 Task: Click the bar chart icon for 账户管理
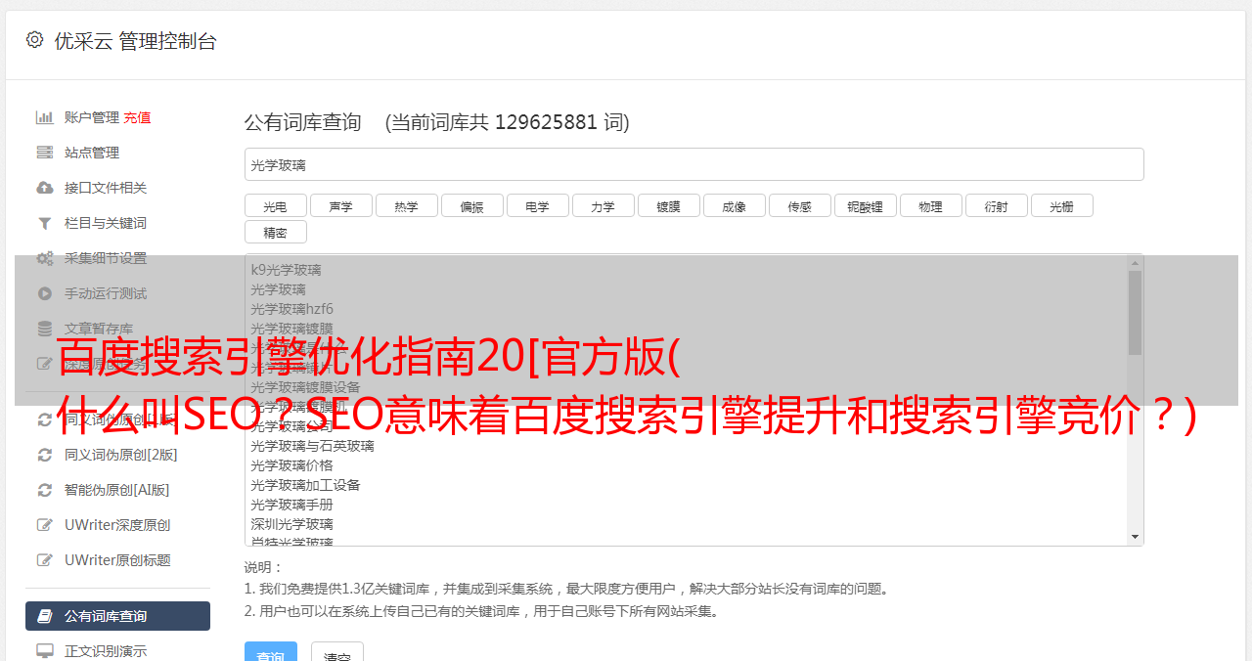(x=45, y=117)
